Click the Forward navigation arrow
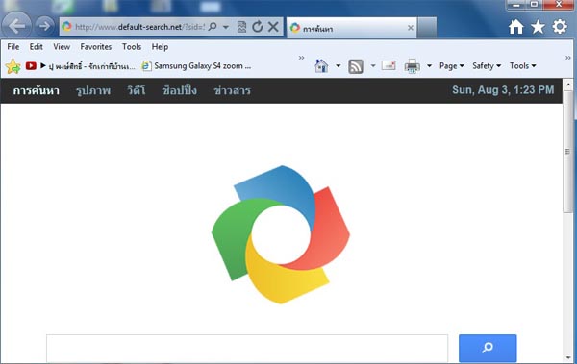The height and width of the screenshot is (364, 577). click(x=44, y=26)
